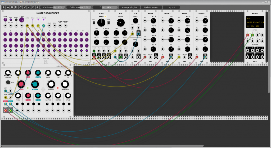Click the AUDIO module input 1 jack
Image resolution: width=271 pixels, height=148 pixels.
tap(247, 35)
